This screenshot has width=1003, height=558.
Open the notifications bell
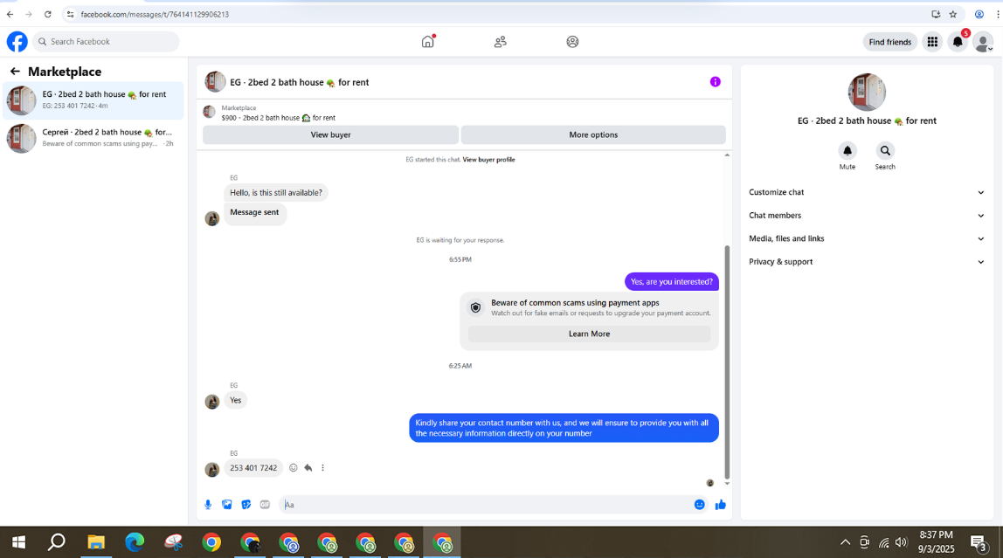pyautogui.click(x=958, y=42)
